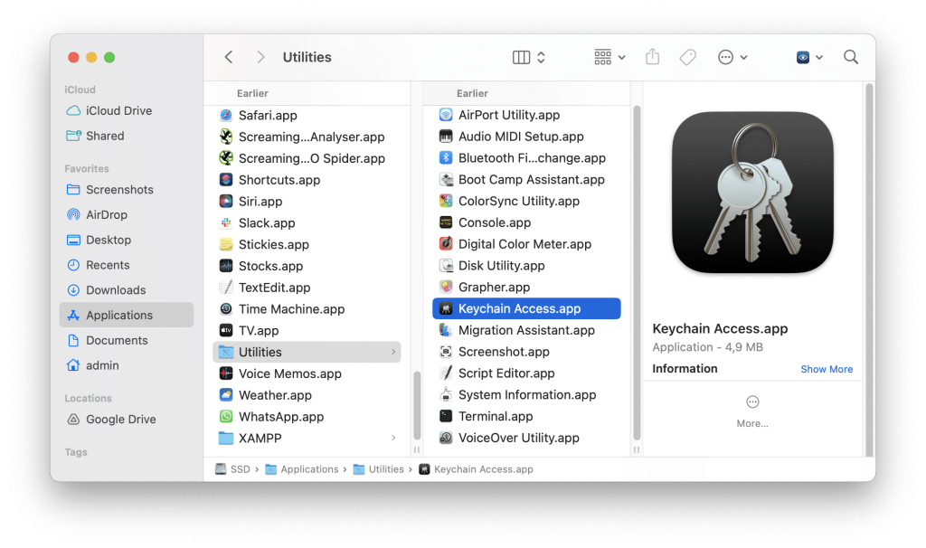The height and width of the screenshot is (548, 926).
Task: Open the ellipsis Action menu
Action: 732,57
